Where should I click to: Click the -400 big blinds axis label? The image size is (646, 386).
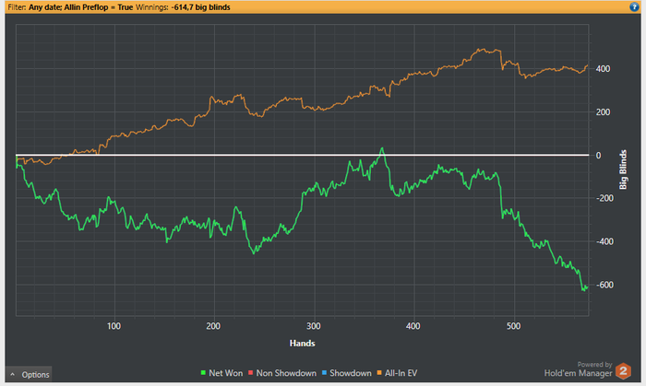(x=604, y=241)
